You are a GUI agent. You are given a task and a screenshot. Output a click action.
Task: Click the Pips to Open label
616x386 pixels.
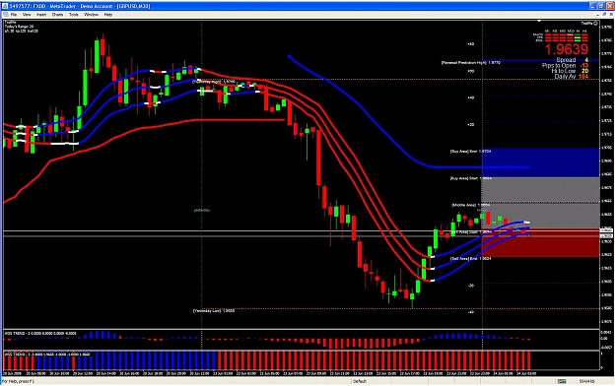pos(559,66)
